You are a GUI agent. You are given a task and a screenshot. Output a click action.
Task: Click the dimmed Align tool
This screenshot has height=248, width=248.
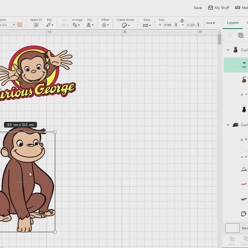coord(65,25)
